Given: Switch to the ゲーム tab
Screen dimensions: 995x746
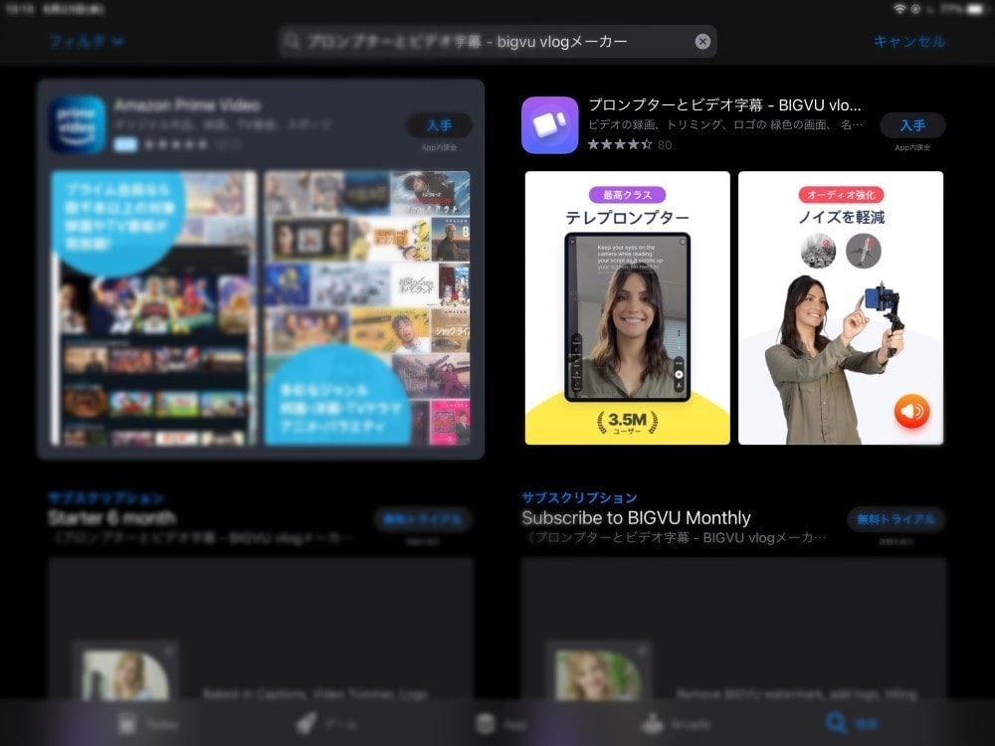Looking at the screenshot, I should pos(326,723).
